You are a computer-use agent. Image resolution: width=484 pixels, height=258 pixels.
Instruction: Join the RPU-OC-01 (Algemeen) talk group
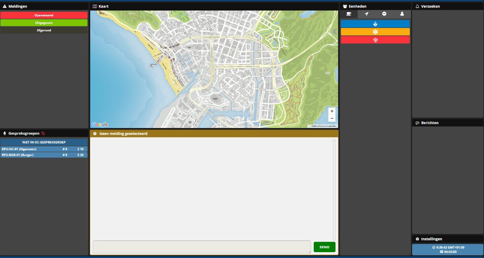pos(44,149)
